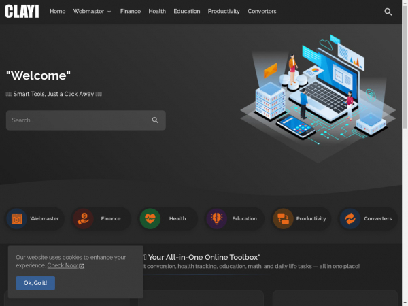
Task: Go to Finance in the navigation bar
Action: point(130,12)
